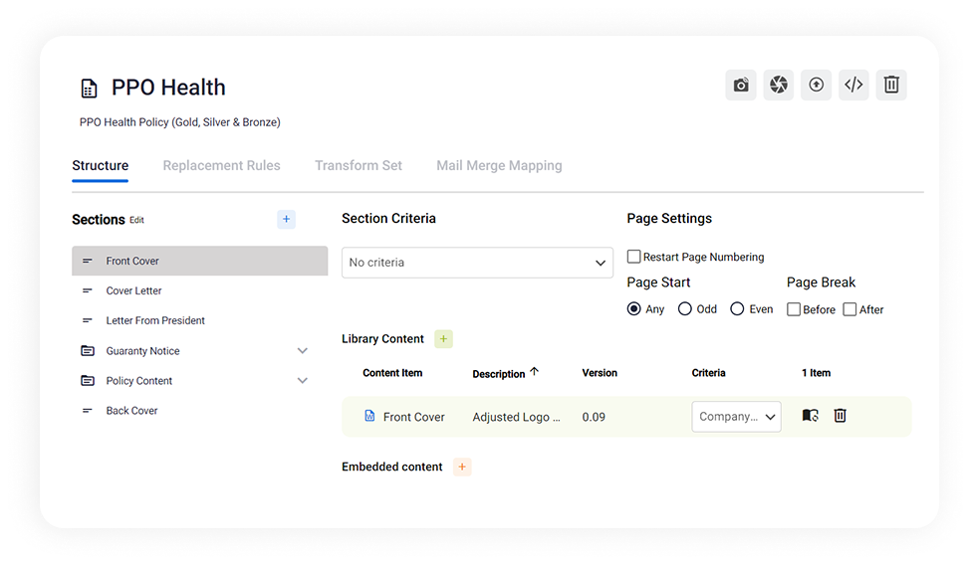Add Embedded content with orange plus
Image resolution: width=971 pixels, height=564 pixels.
[462, 467]
